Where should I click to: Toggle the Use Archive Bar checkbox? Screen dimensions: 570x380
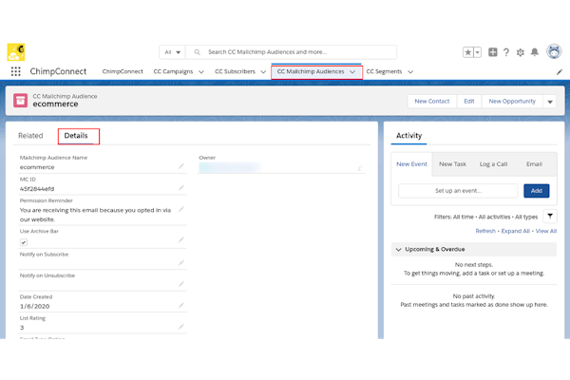(24, 242)
